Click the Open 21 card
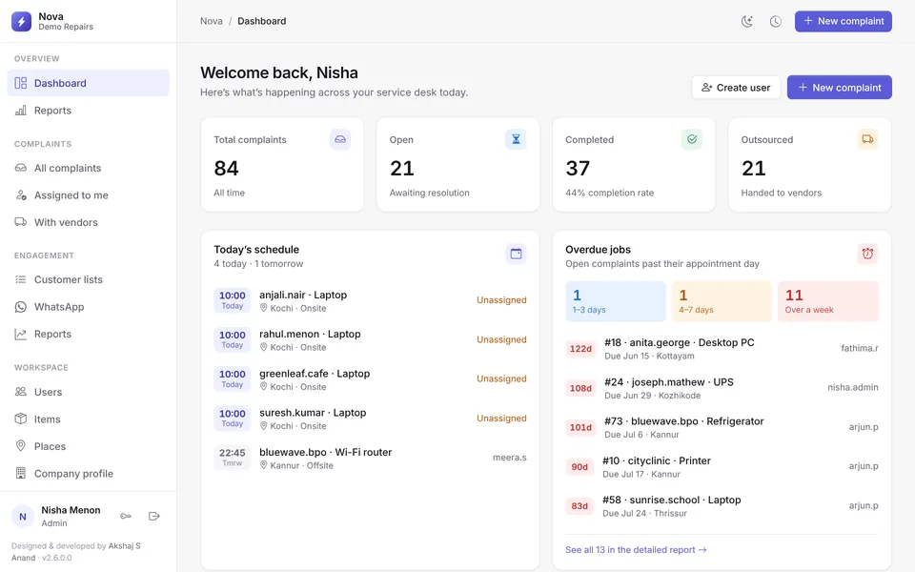This screenshot has height=572, width=915. (458, 165)
